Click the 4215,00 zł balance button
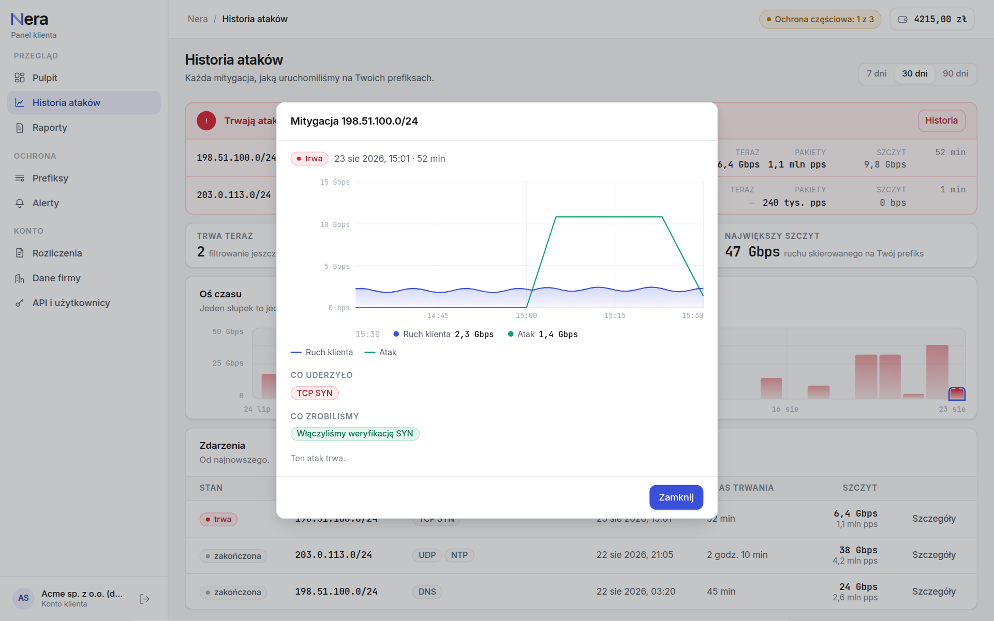This screenshot has height=621, width=994. (932, 20)
